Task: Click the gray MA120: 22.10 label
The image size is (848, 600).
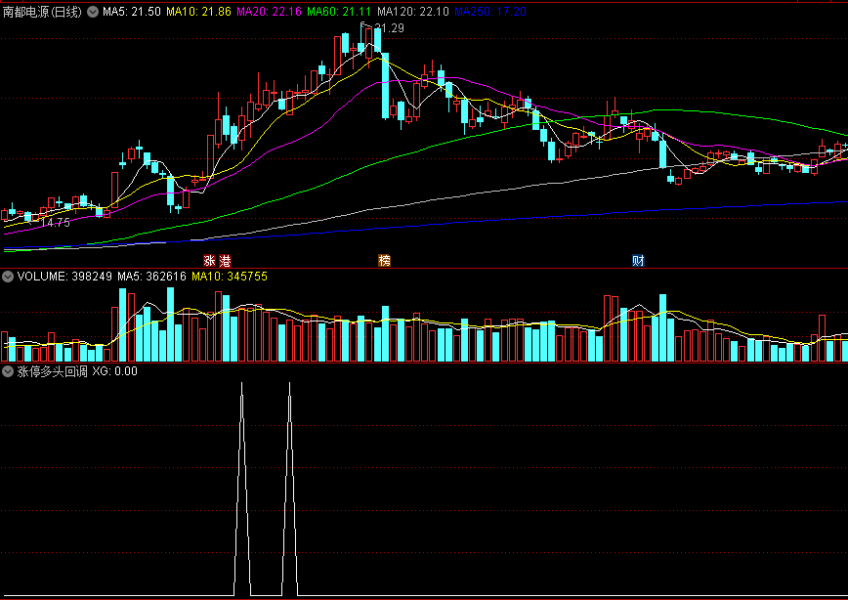Action: [413, 12]
